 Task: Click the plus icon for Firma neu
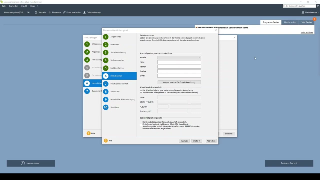[50, 12]
